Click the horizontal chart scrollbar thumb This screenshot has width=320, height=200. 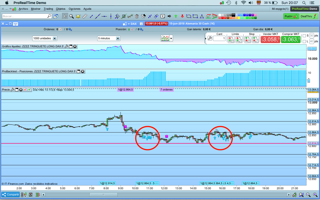(x=103, y=194)
